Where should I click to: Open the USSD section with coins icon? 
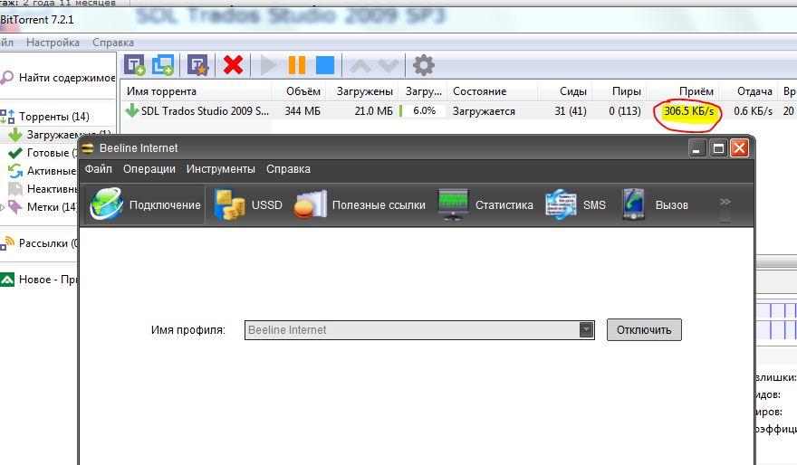(x=247, y=204)
